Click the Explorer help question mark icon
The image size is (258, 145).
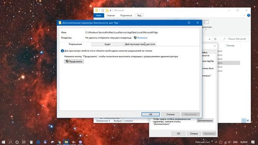(249, 15)
